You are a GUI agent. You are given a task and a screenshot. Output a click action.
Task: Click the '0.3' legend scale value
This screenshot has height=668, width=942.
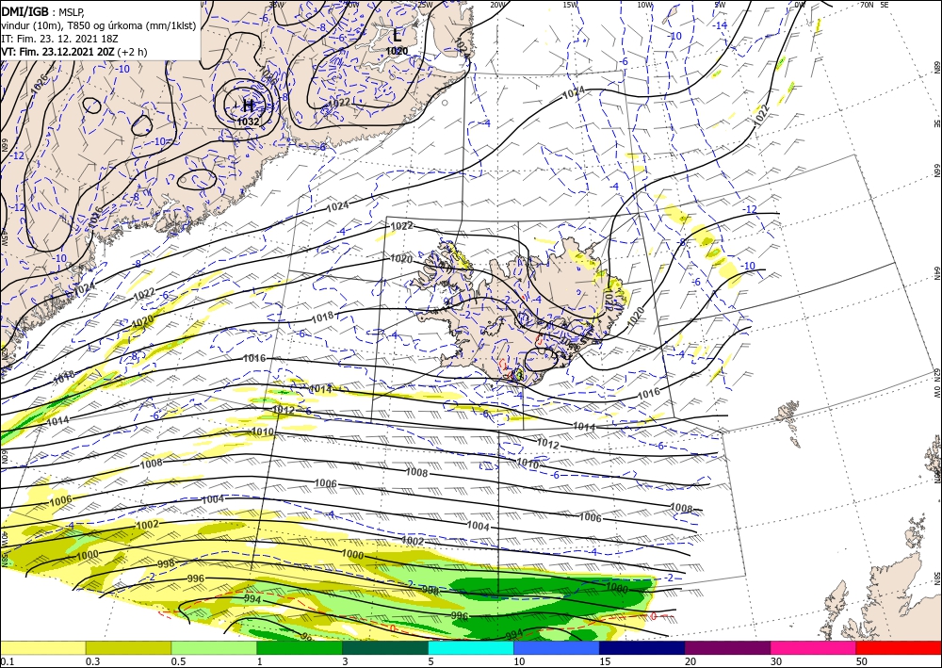92,661
